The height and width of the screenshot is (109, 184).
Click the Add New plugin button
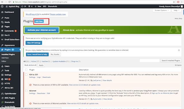coord(39,21)
